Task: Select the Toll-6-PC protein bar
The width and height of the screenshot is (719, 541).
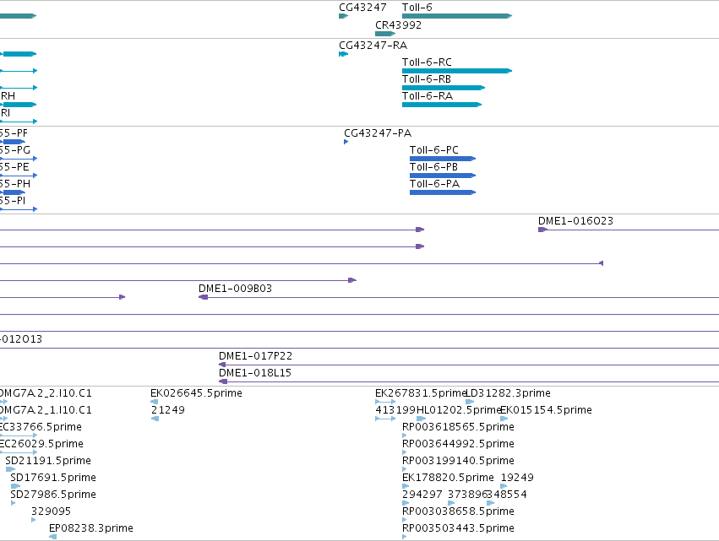Action: [x=443, y=159]
